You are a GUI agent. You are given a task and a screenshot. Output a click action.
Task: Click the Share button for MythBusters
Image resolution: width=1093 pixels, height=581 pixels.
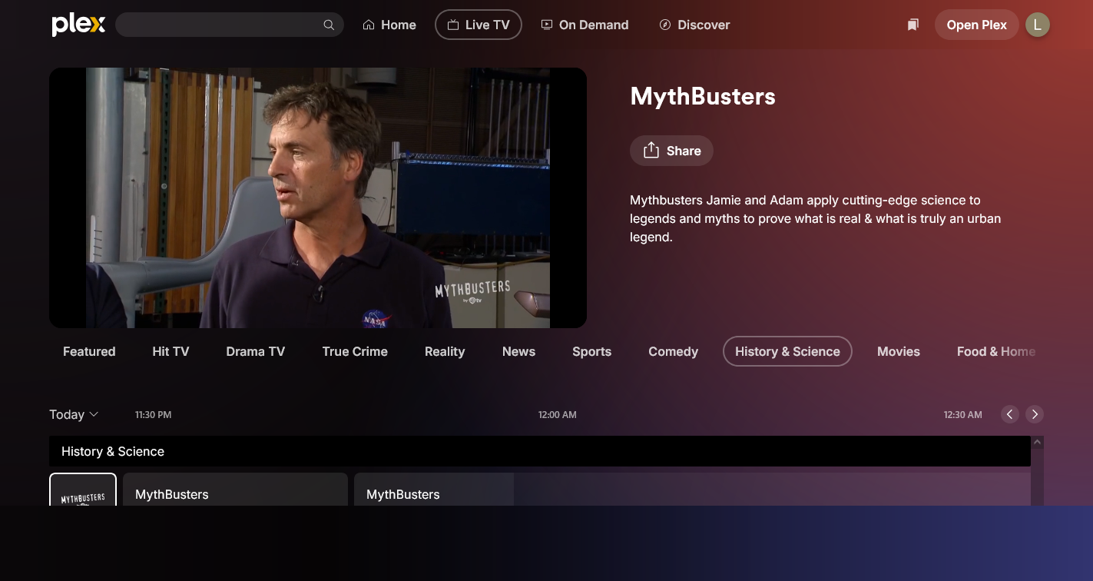[x=671, y=151]
